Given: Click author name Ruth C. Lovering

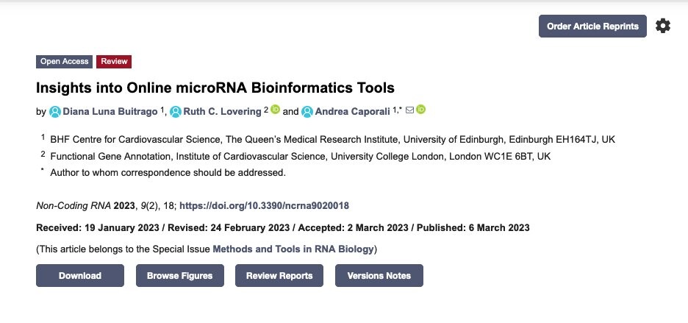Looking at the screenshot, I should [222, 112].
